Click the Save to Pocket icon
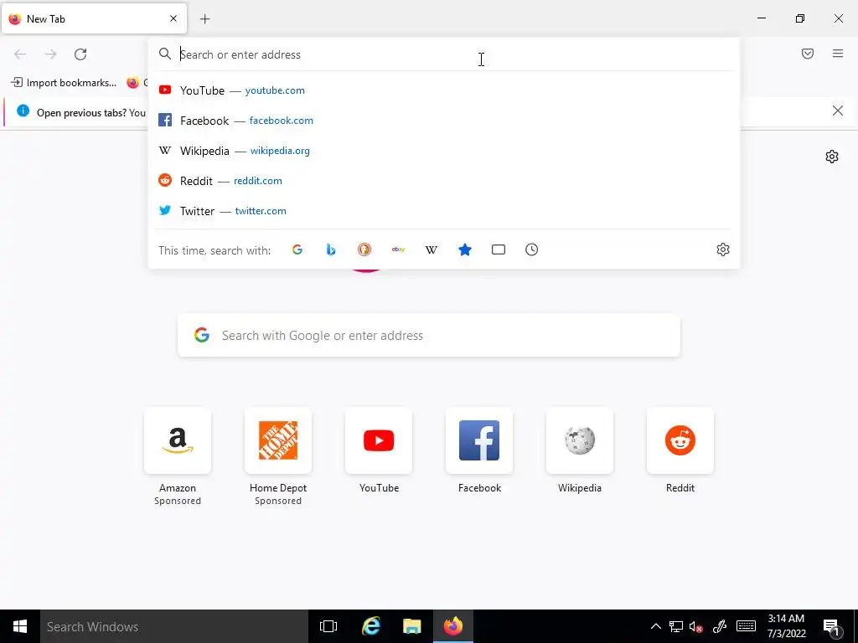Screen dimensions: 858x643 point(808,54)
